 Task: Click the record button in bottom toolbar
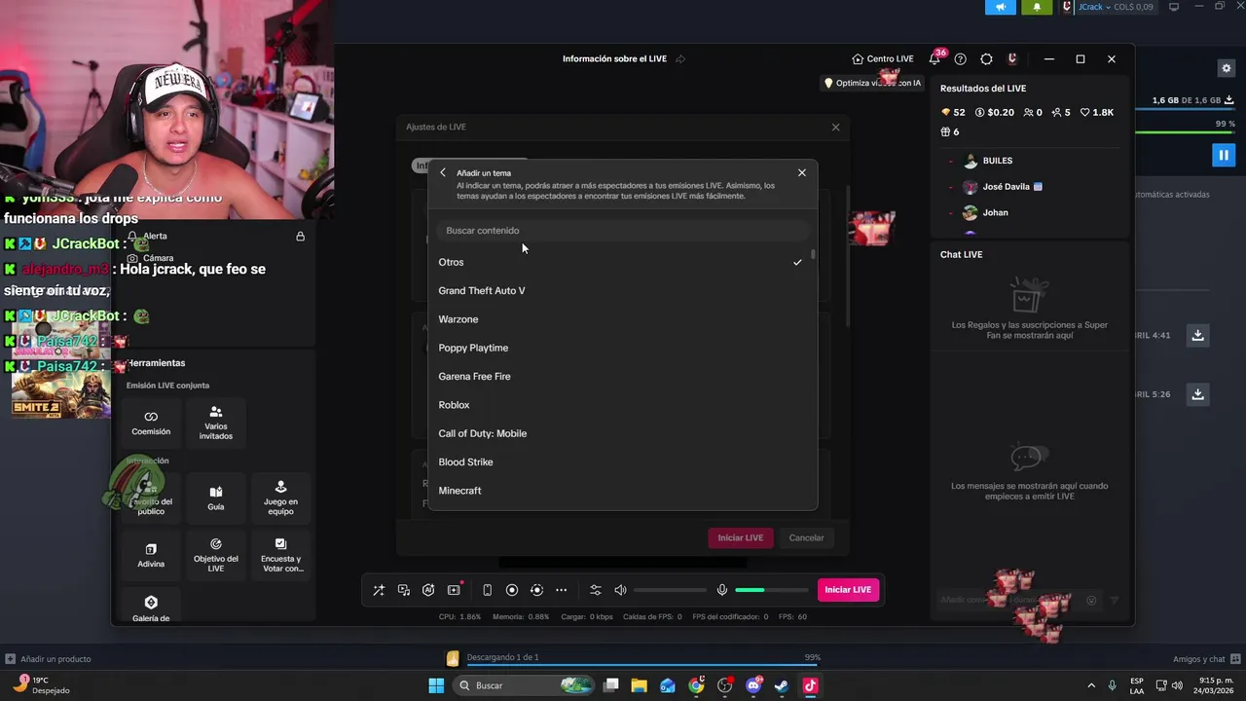pyautogui.click(x=512, y=590)
